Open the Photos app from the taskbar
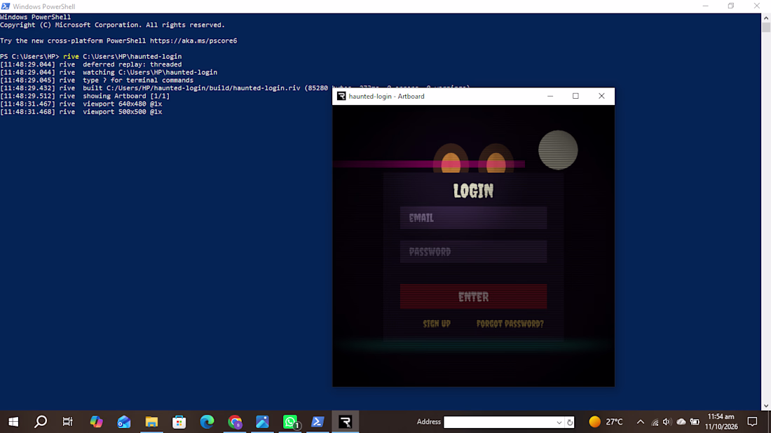Viewport: 771px width, 433px height. (x=263, y=422)
